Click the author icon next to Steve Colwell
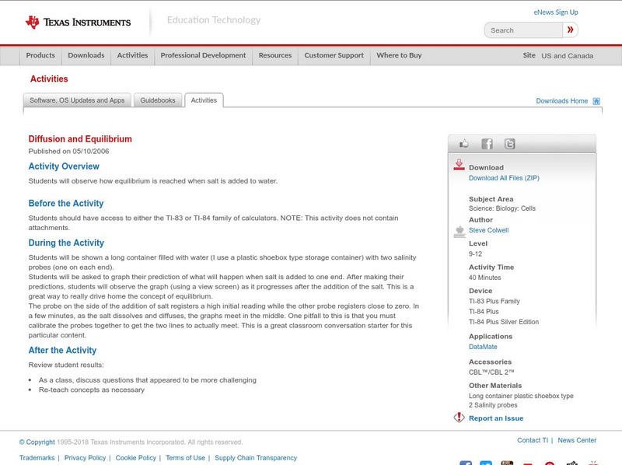The height and width of the screenshot is (465, 622). (x=458, y=229)
